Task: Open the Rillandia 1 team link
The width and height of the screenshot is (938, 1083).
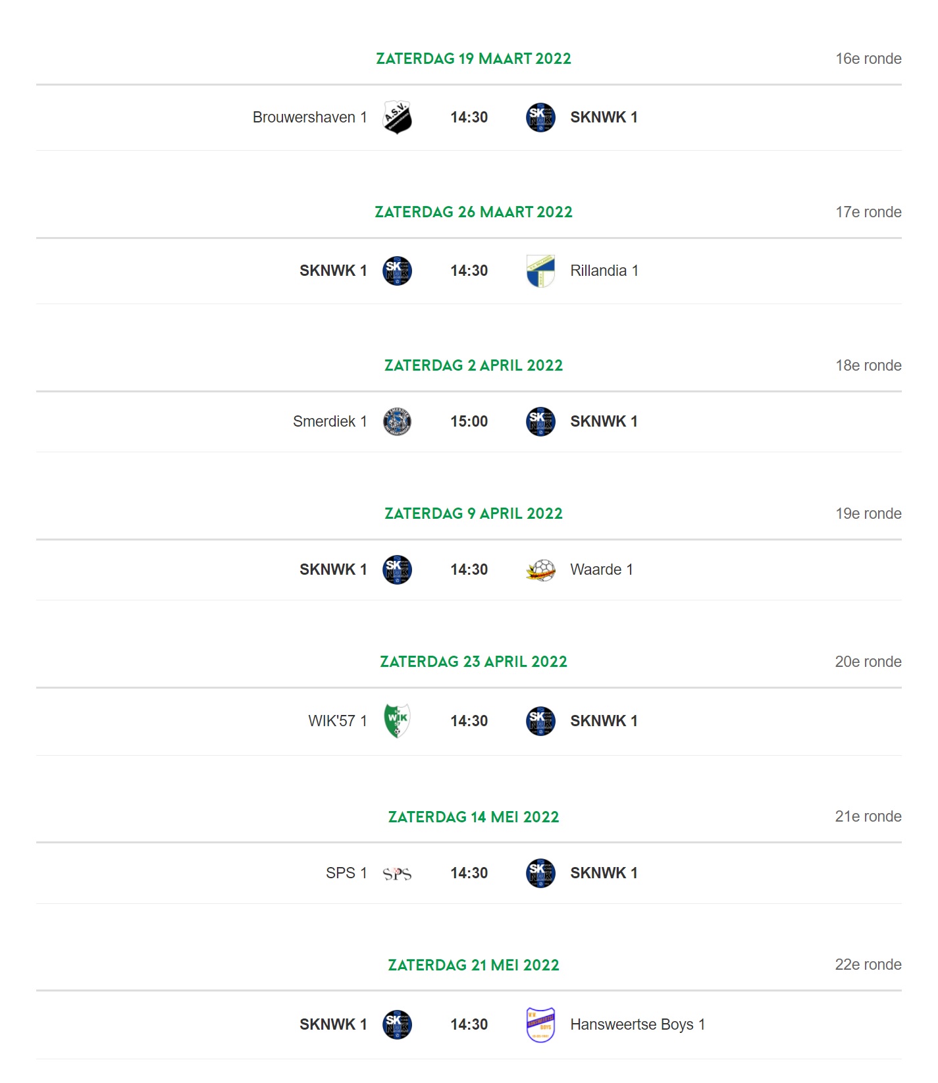Action: pyautogui.click(x=604, y=271)
